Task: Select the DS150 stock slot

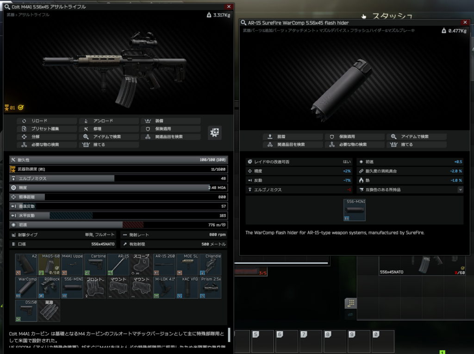Action: point(27,311)
